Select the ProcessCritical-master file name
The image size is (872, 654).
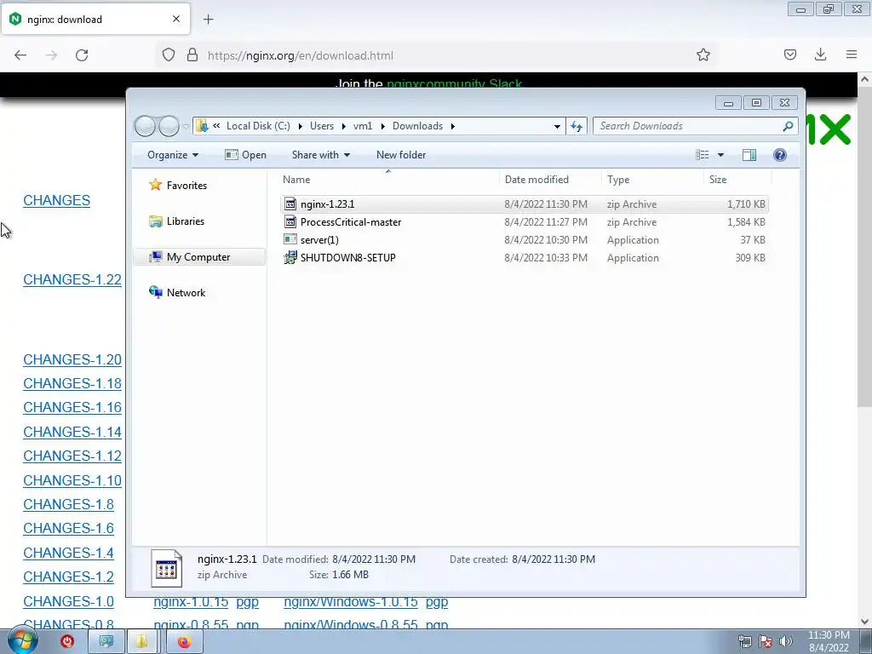351,222
